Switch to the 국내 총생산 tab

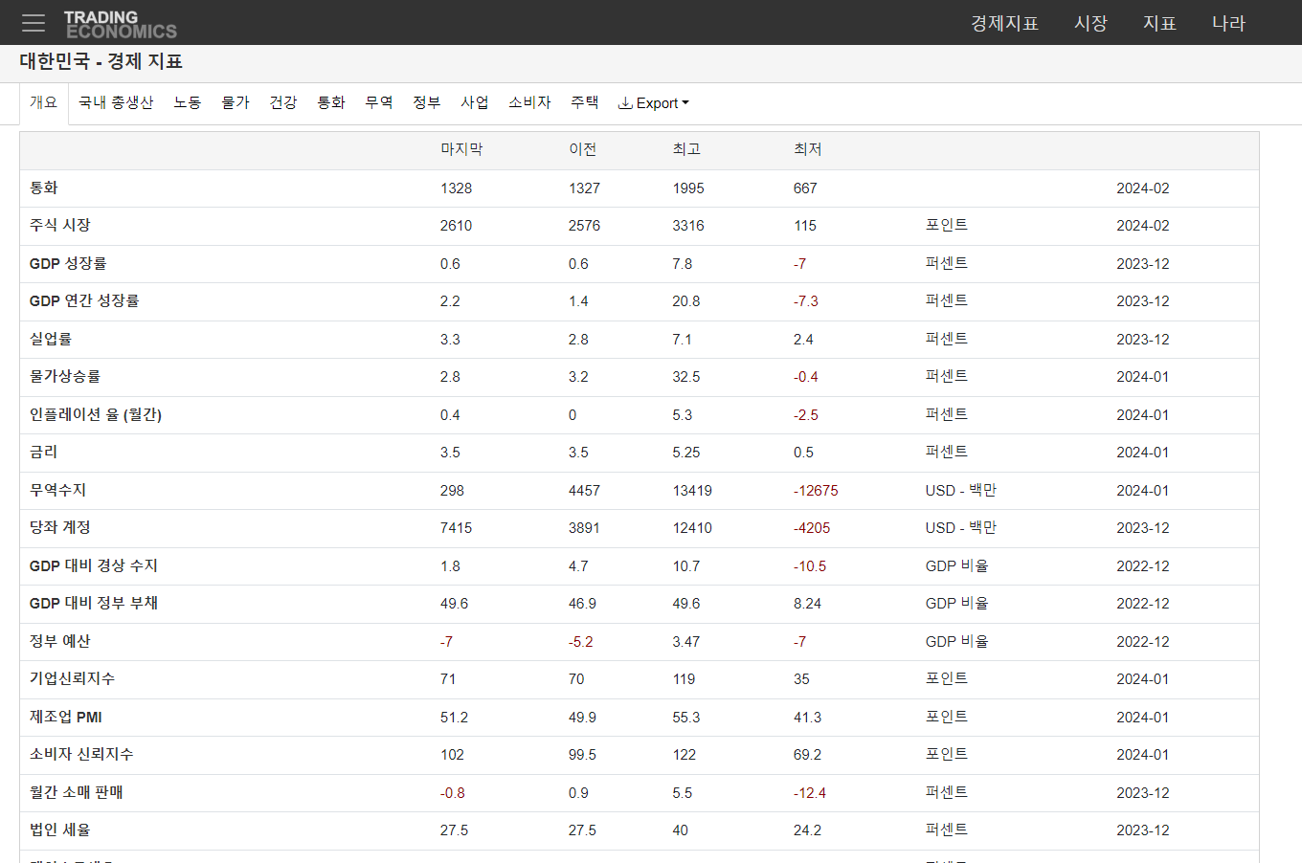[116, 102]
